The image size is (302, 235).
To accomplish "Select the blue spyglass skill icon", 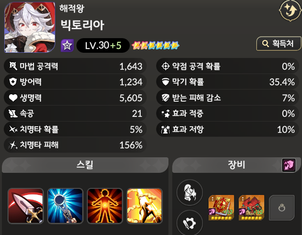I will 65,206.
